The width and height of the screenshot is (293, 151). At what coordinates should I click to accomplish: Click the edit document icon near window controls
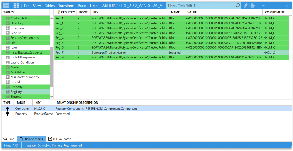tap(253, 6)
